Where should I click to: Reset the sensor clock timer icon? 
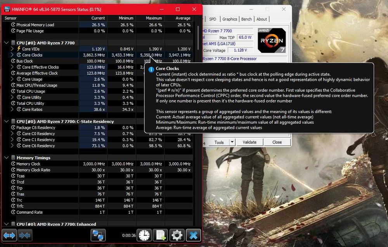tap(144, 235)
